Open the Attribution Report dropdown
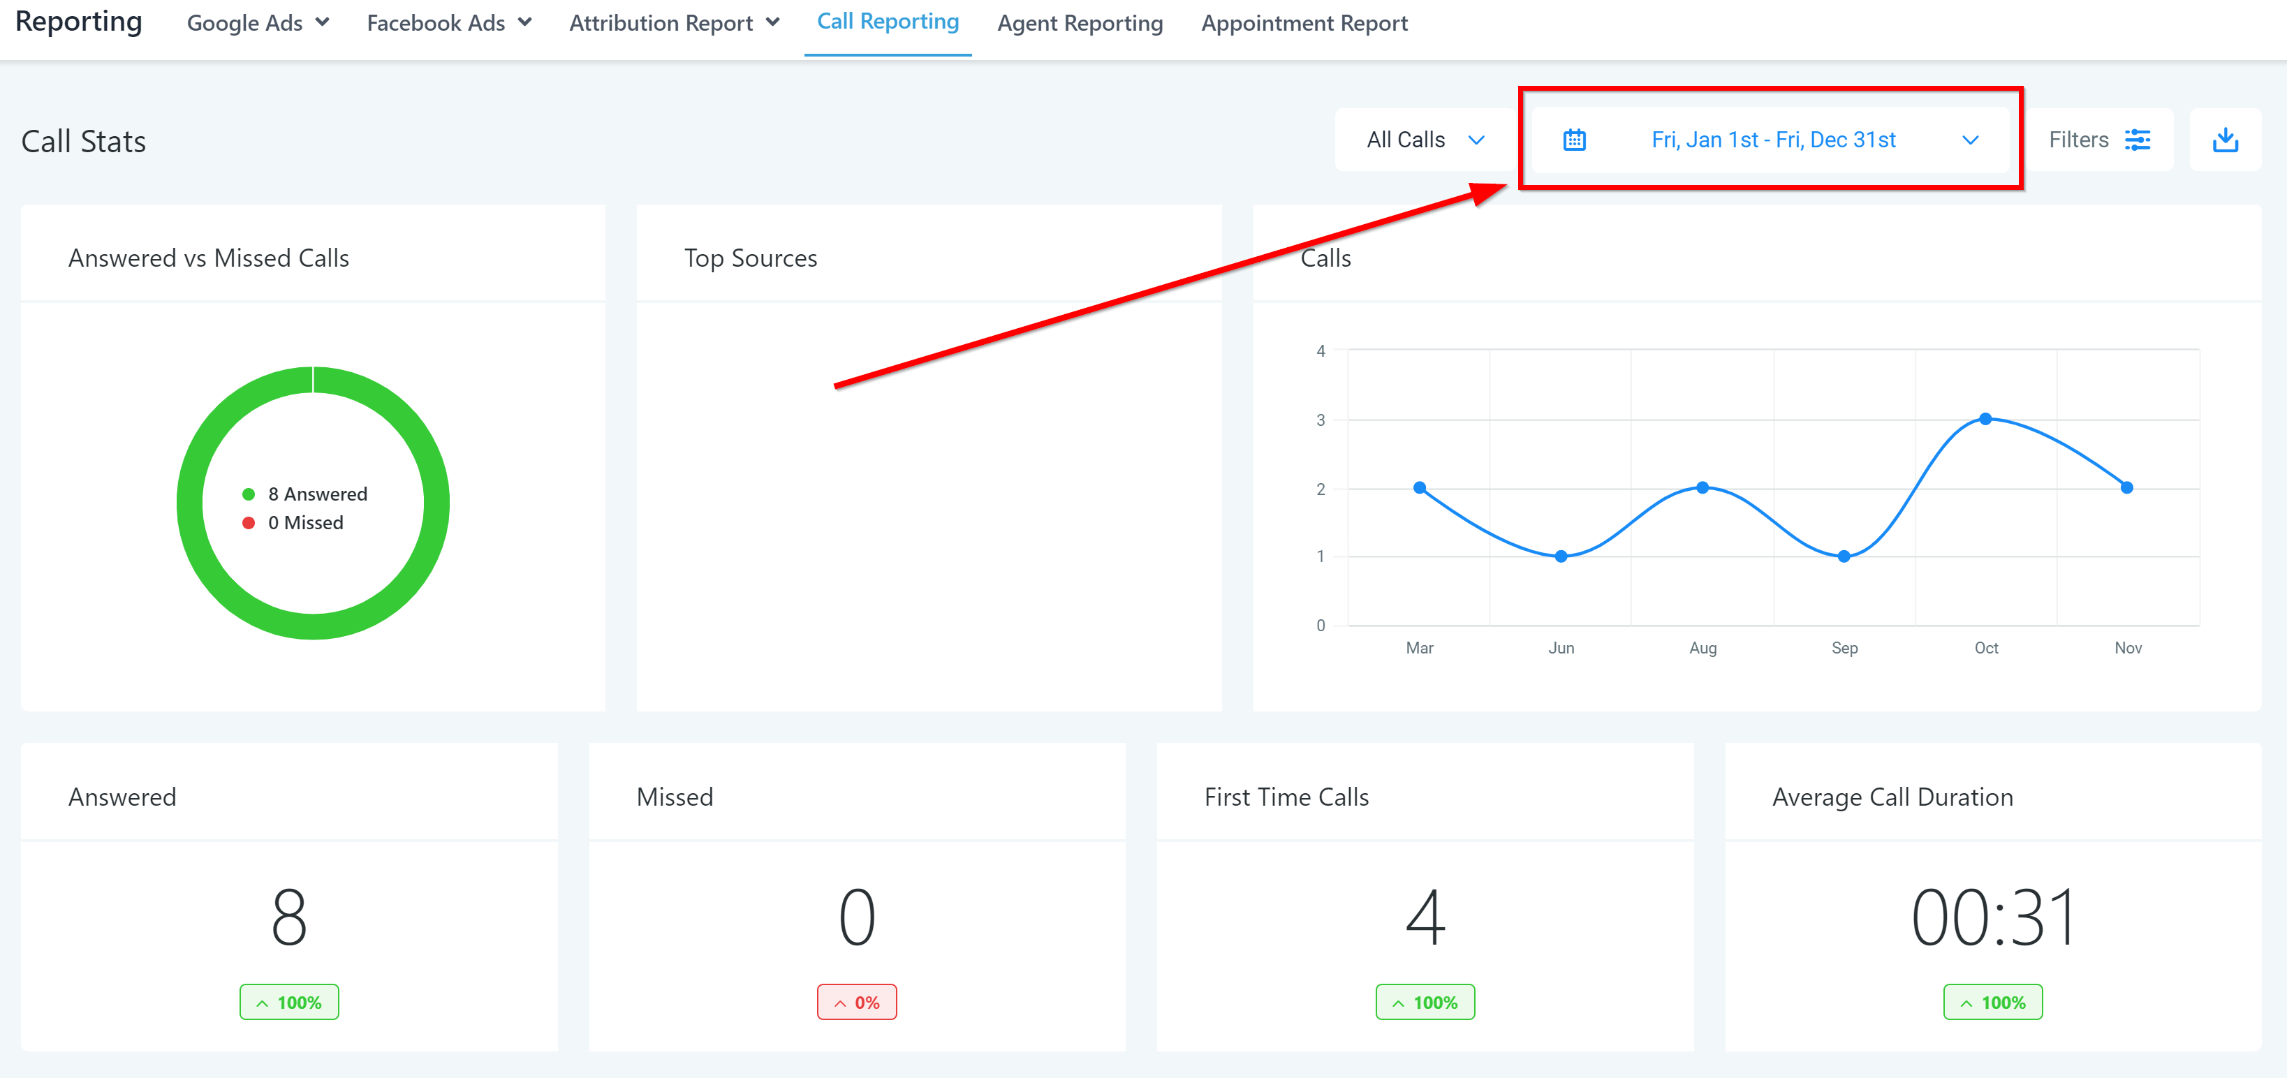This screenshot has width=2287, height=1078. (x=674, y=23)
